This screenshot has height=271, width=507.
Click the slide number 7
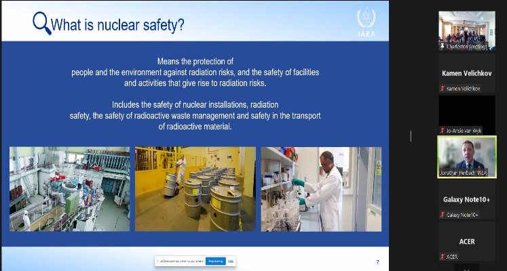[x=377, y=262]
